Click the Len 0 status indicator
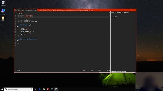This screenshot has height=91, width=163. click(x=83, y=71)
